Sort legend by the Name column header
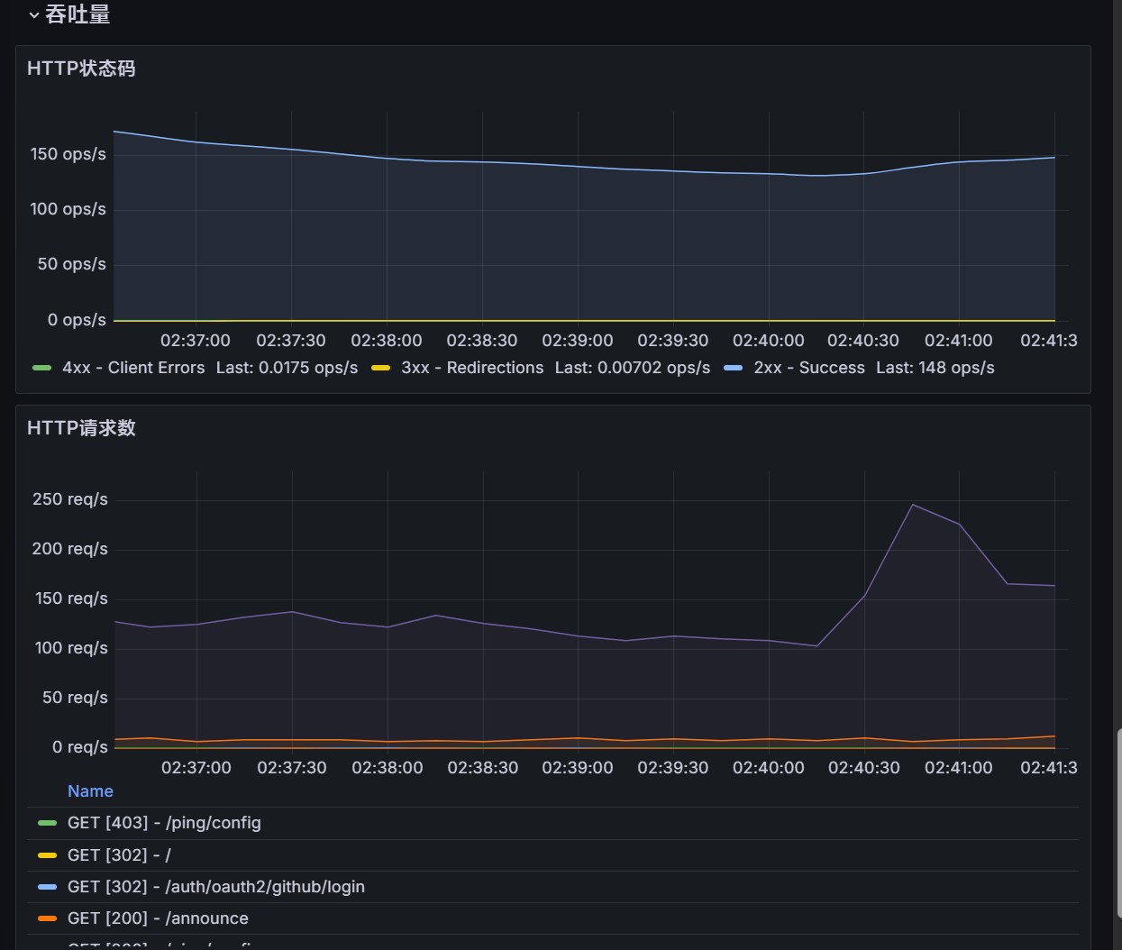Image resolution: width=1122 pixels, height=950 pixels. 90,791
